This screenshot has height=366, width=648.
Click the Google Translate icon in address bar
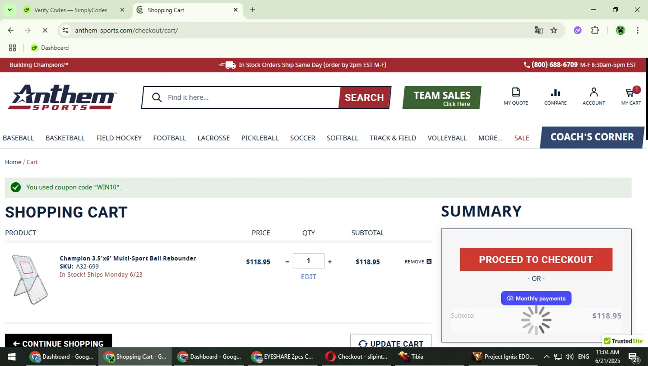click(538, 30)
